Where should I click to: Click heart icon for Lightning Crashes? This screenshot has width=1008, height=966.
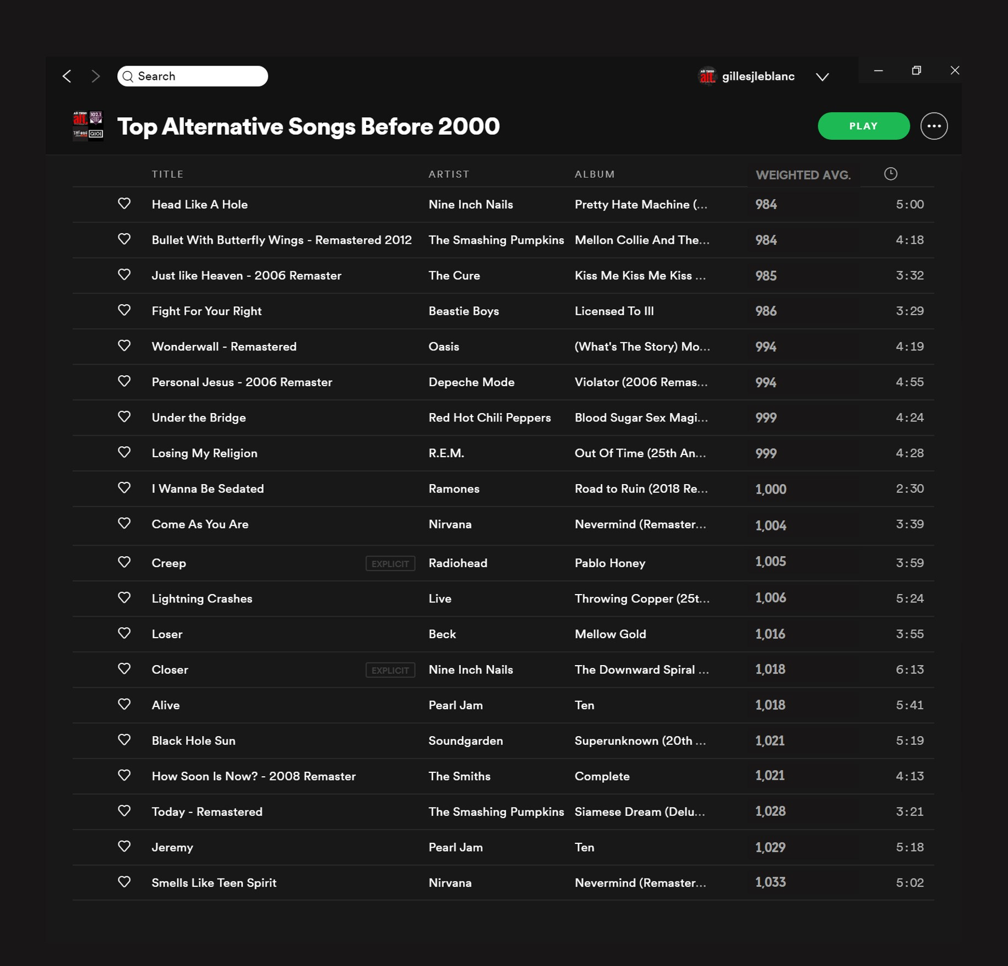point(124,598)
